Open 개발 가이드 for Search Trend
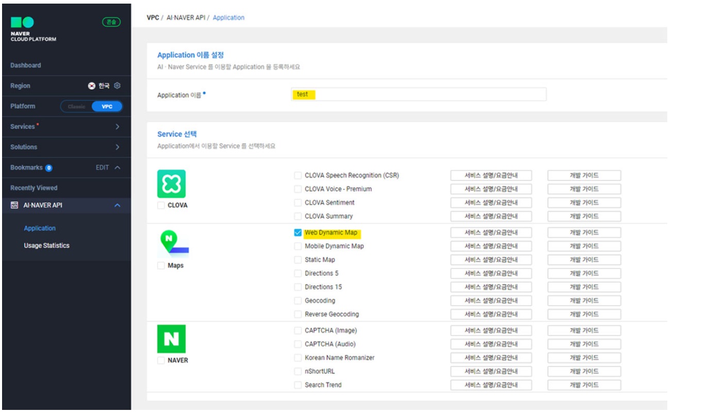The image size is (708, 413). 584,385
